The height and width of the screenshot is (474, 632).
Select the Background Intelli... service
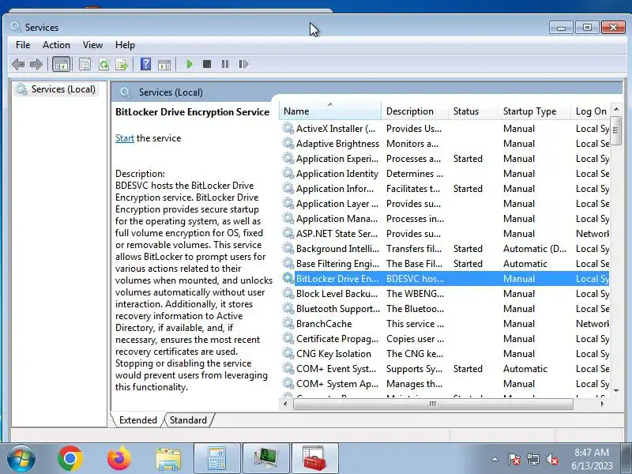coord(445,249)
